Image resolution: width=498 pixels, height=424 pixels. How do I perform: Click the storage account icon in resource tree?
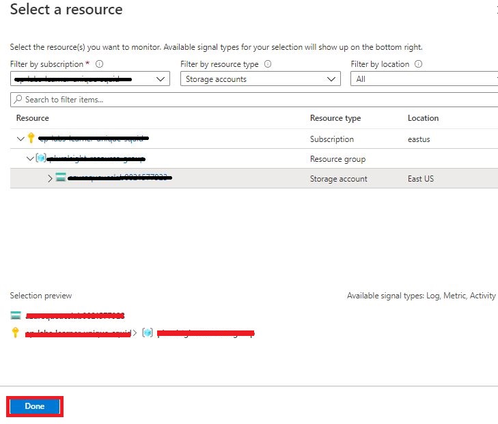pyautogui.click(x=61, y=178)
